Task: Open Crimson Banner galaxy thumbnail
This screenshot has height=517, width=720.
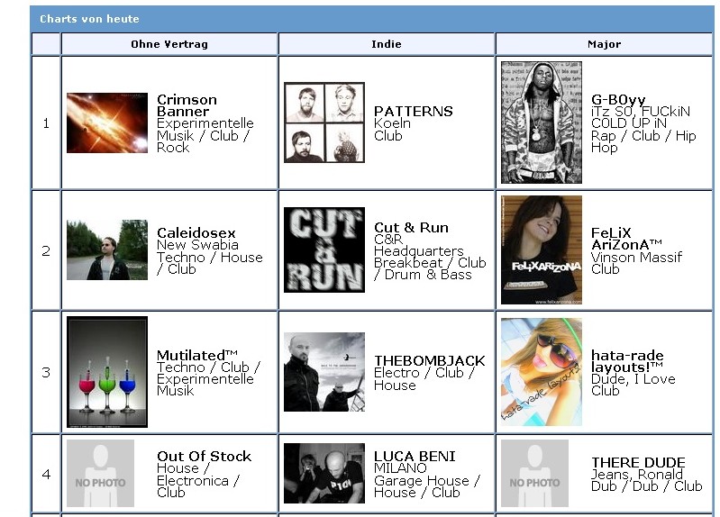Action: coord(106,123)
